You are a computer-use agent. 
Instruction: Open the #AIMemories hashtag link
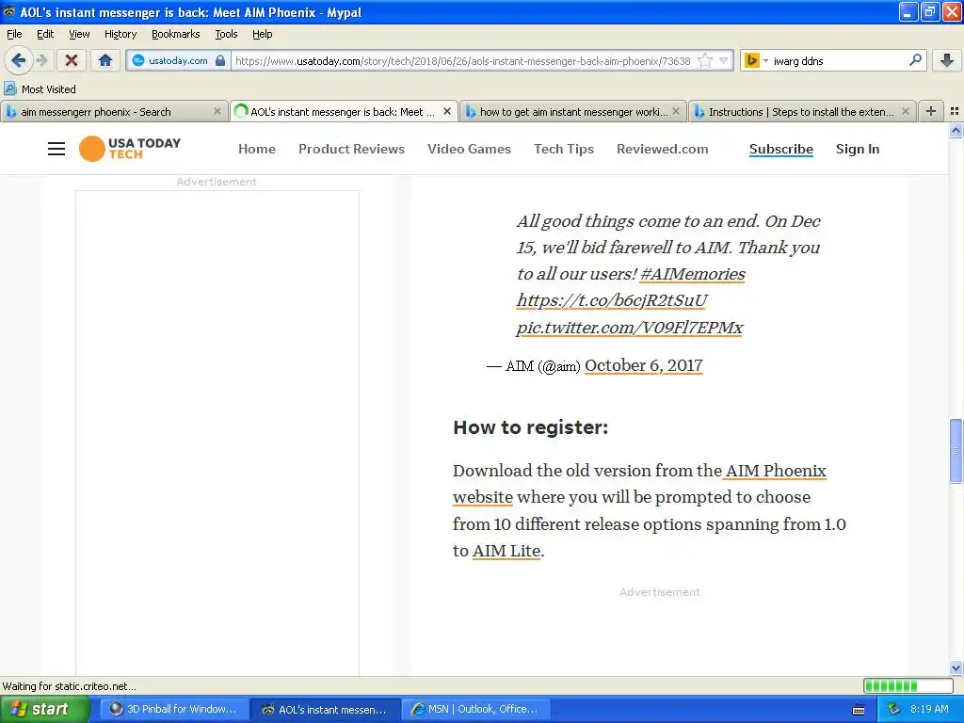pyautogui.click(x=692, y=274)
